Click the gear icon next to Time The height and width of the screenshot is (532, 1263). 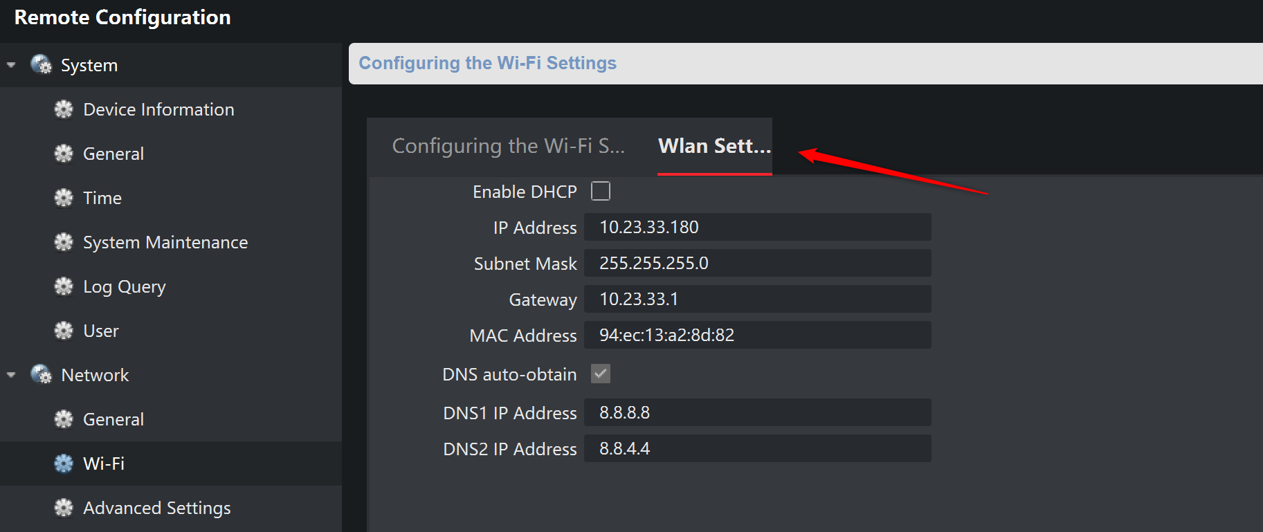coord(64,198)
